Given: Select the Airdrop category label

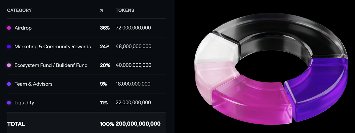Looking at the screenshot, I should (x=23, y=28).
